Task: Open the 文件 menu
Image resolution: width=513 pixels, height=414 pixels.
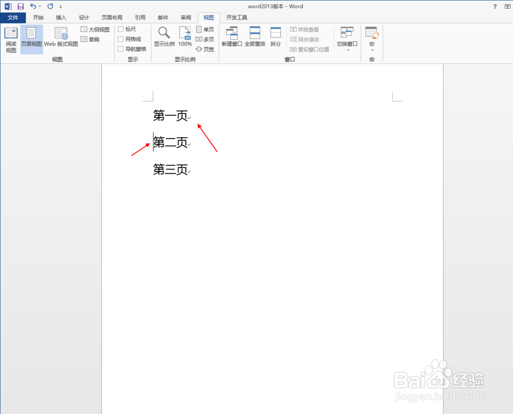Action: 13,17
